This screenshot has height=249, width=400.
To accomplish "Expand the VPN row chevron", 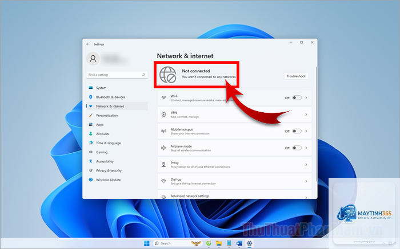I will (x=306, y=115).
